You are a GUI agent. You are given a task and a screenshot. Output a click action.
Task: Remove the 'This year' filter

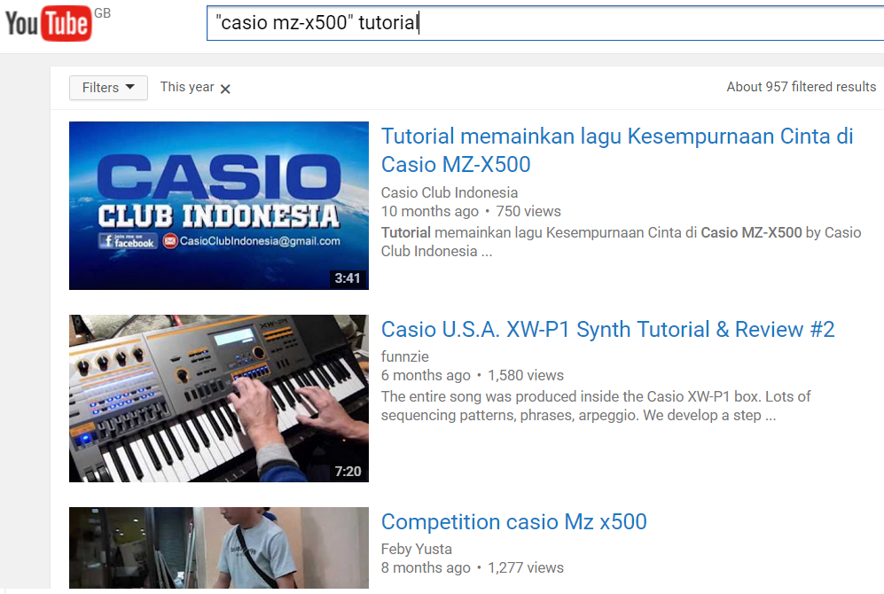(x=225, y=89)
